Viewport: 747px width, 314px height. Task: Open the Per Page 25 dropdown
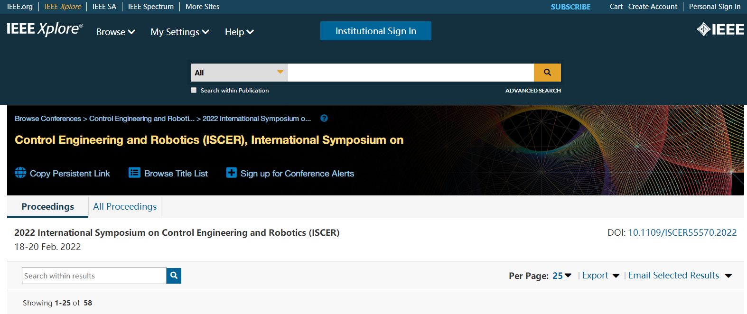click(562, 276)
